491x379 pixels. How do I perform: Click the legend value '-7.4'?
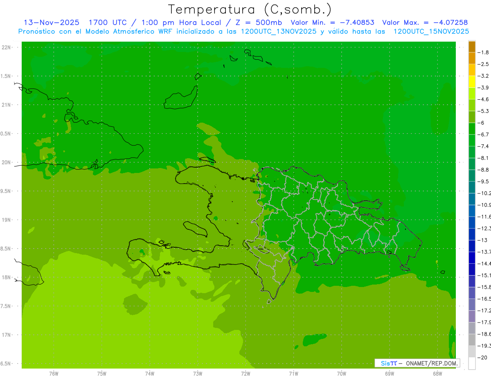click(x=483, y=146)
